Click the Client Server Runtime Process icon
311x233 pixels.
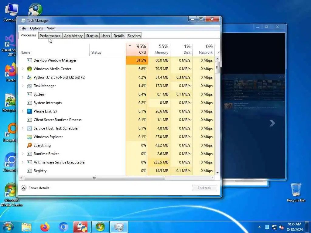click(x=29, y=120)
